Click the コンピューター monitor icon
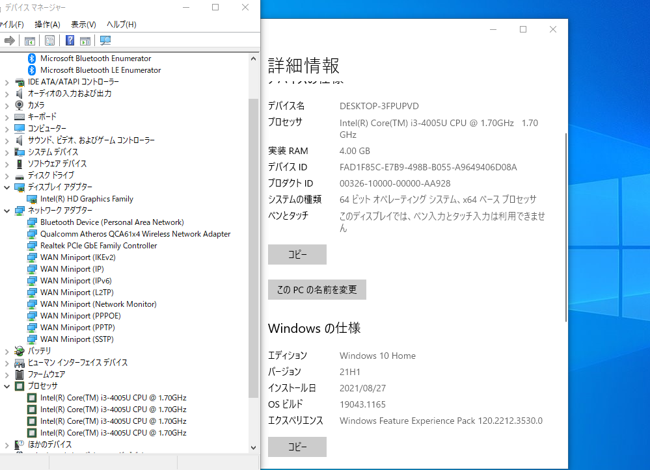Viewport: 650px width, 470px height. click(20, 129)
